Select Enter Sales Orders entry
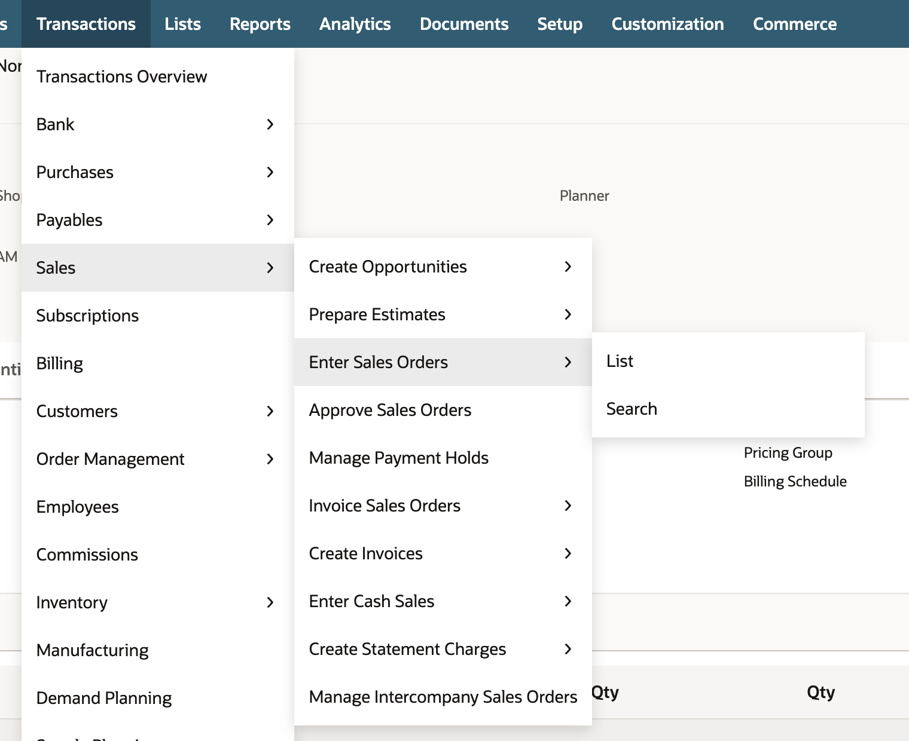This screenshot has height=741, width=909. (x=443, y=362)
